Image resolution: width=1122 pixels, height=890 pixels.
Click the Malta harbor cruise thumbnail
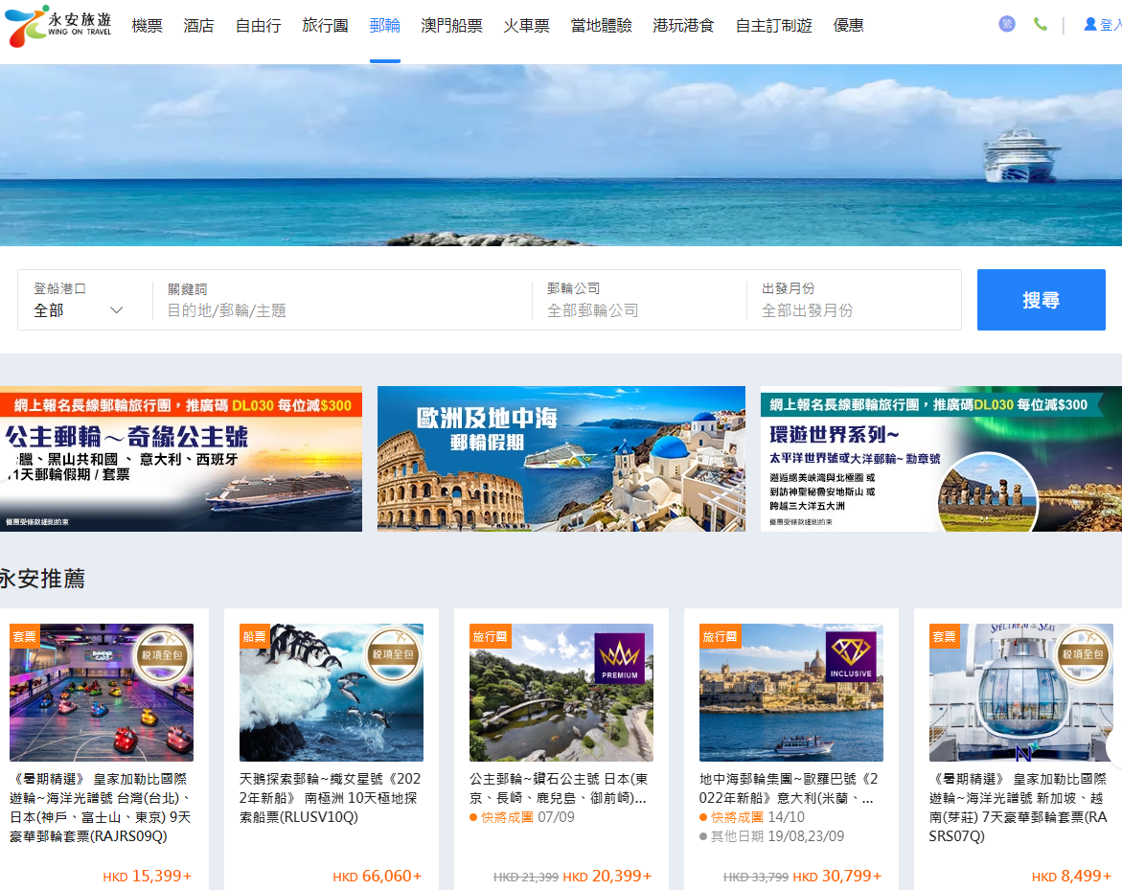pos(791,693)
